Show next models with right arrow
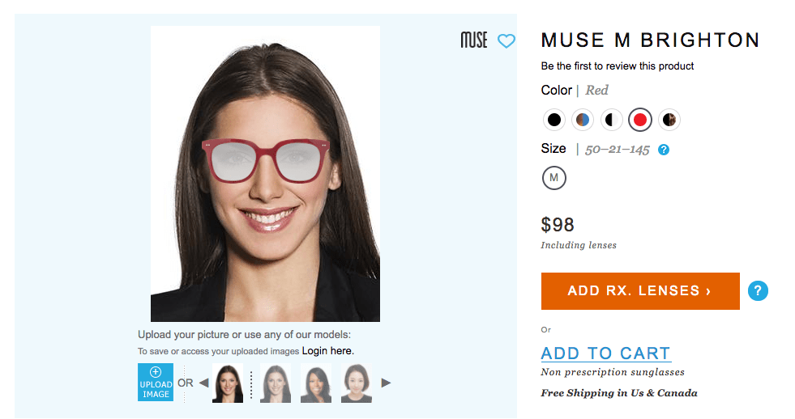795x419 pixels. pos(387,383)
